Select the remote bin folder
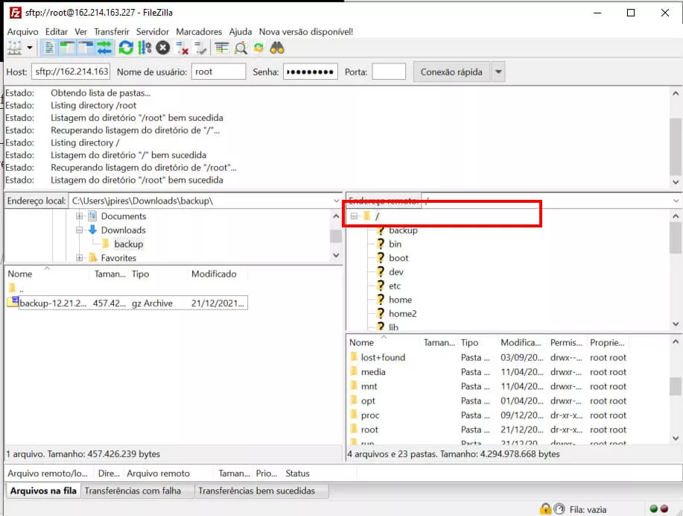683x516 pixels. click(x=395, y=244)
